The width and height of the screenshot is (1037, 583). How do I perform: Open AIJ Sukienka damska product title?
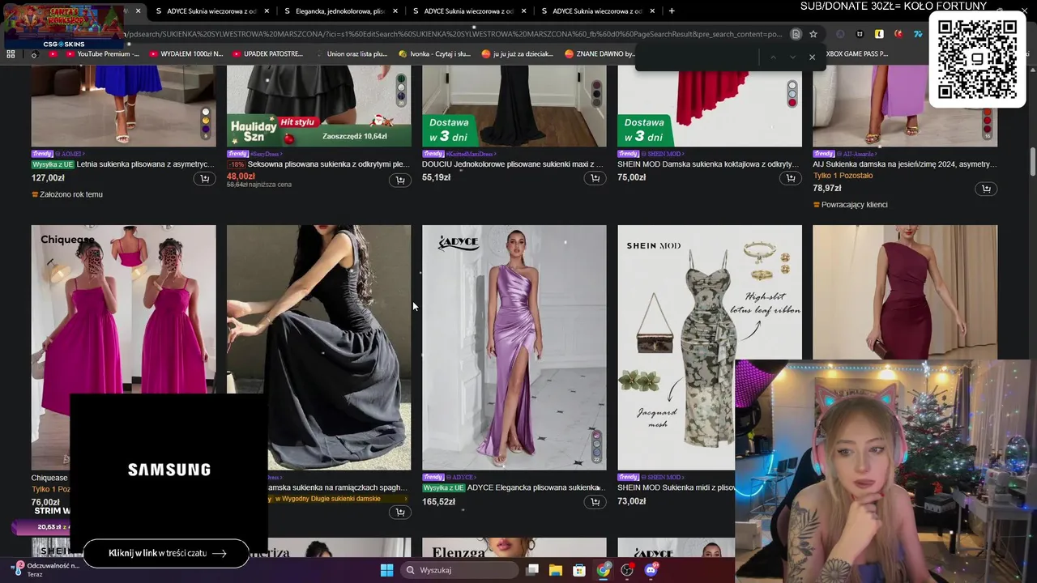coord(904,164)
